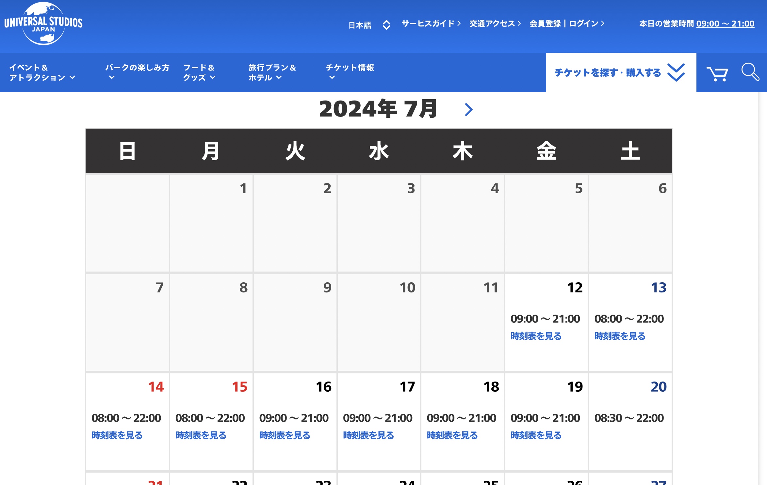Click double chevron beside チケットを探す・購入する
Screen dimensions: 767x485
point(676,72)
